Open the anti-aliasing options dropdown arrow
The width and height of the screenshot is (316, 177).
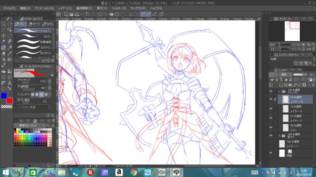tap(50, 95)
